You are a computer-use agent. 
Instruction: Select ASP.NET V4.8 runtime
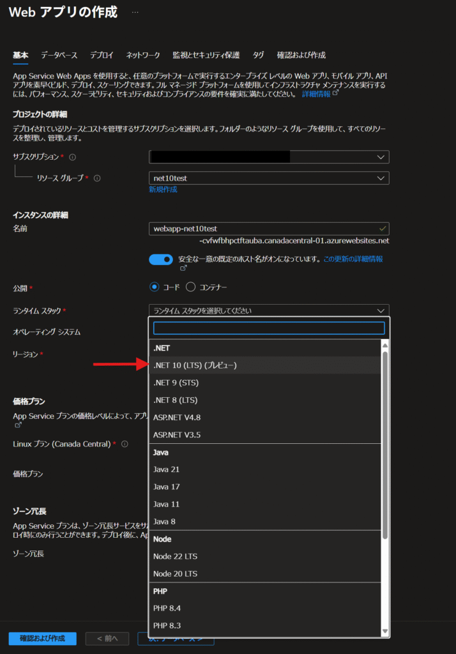pos(265,418)
